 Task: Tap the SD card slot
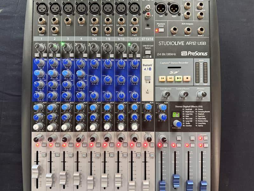pos(174,67)
